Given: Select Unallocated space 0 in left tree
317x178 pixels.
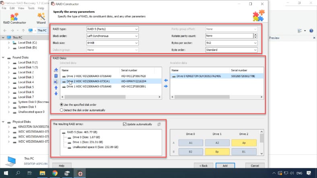Looking at the screenshot, I should coord(31,112).
